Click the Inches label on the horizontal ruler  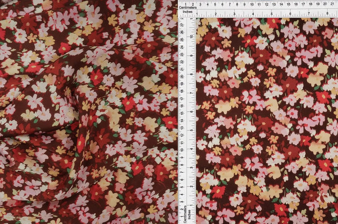[x=185, y=10]
